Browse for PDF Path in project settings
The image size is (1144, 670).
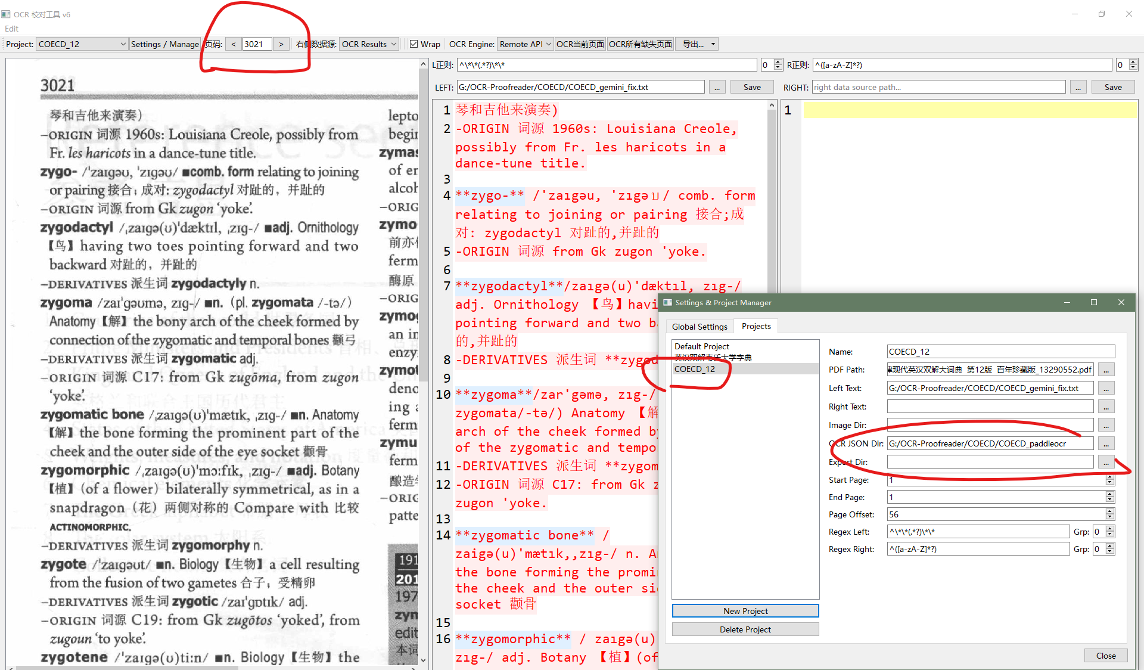1106,370
